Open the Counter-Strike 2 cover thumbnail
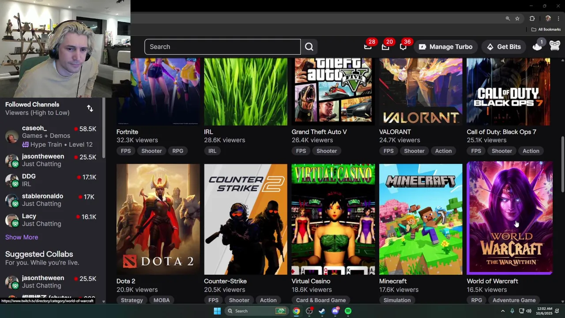The height and width of the screenshot is (318, 565). click(x=245, y=220)
